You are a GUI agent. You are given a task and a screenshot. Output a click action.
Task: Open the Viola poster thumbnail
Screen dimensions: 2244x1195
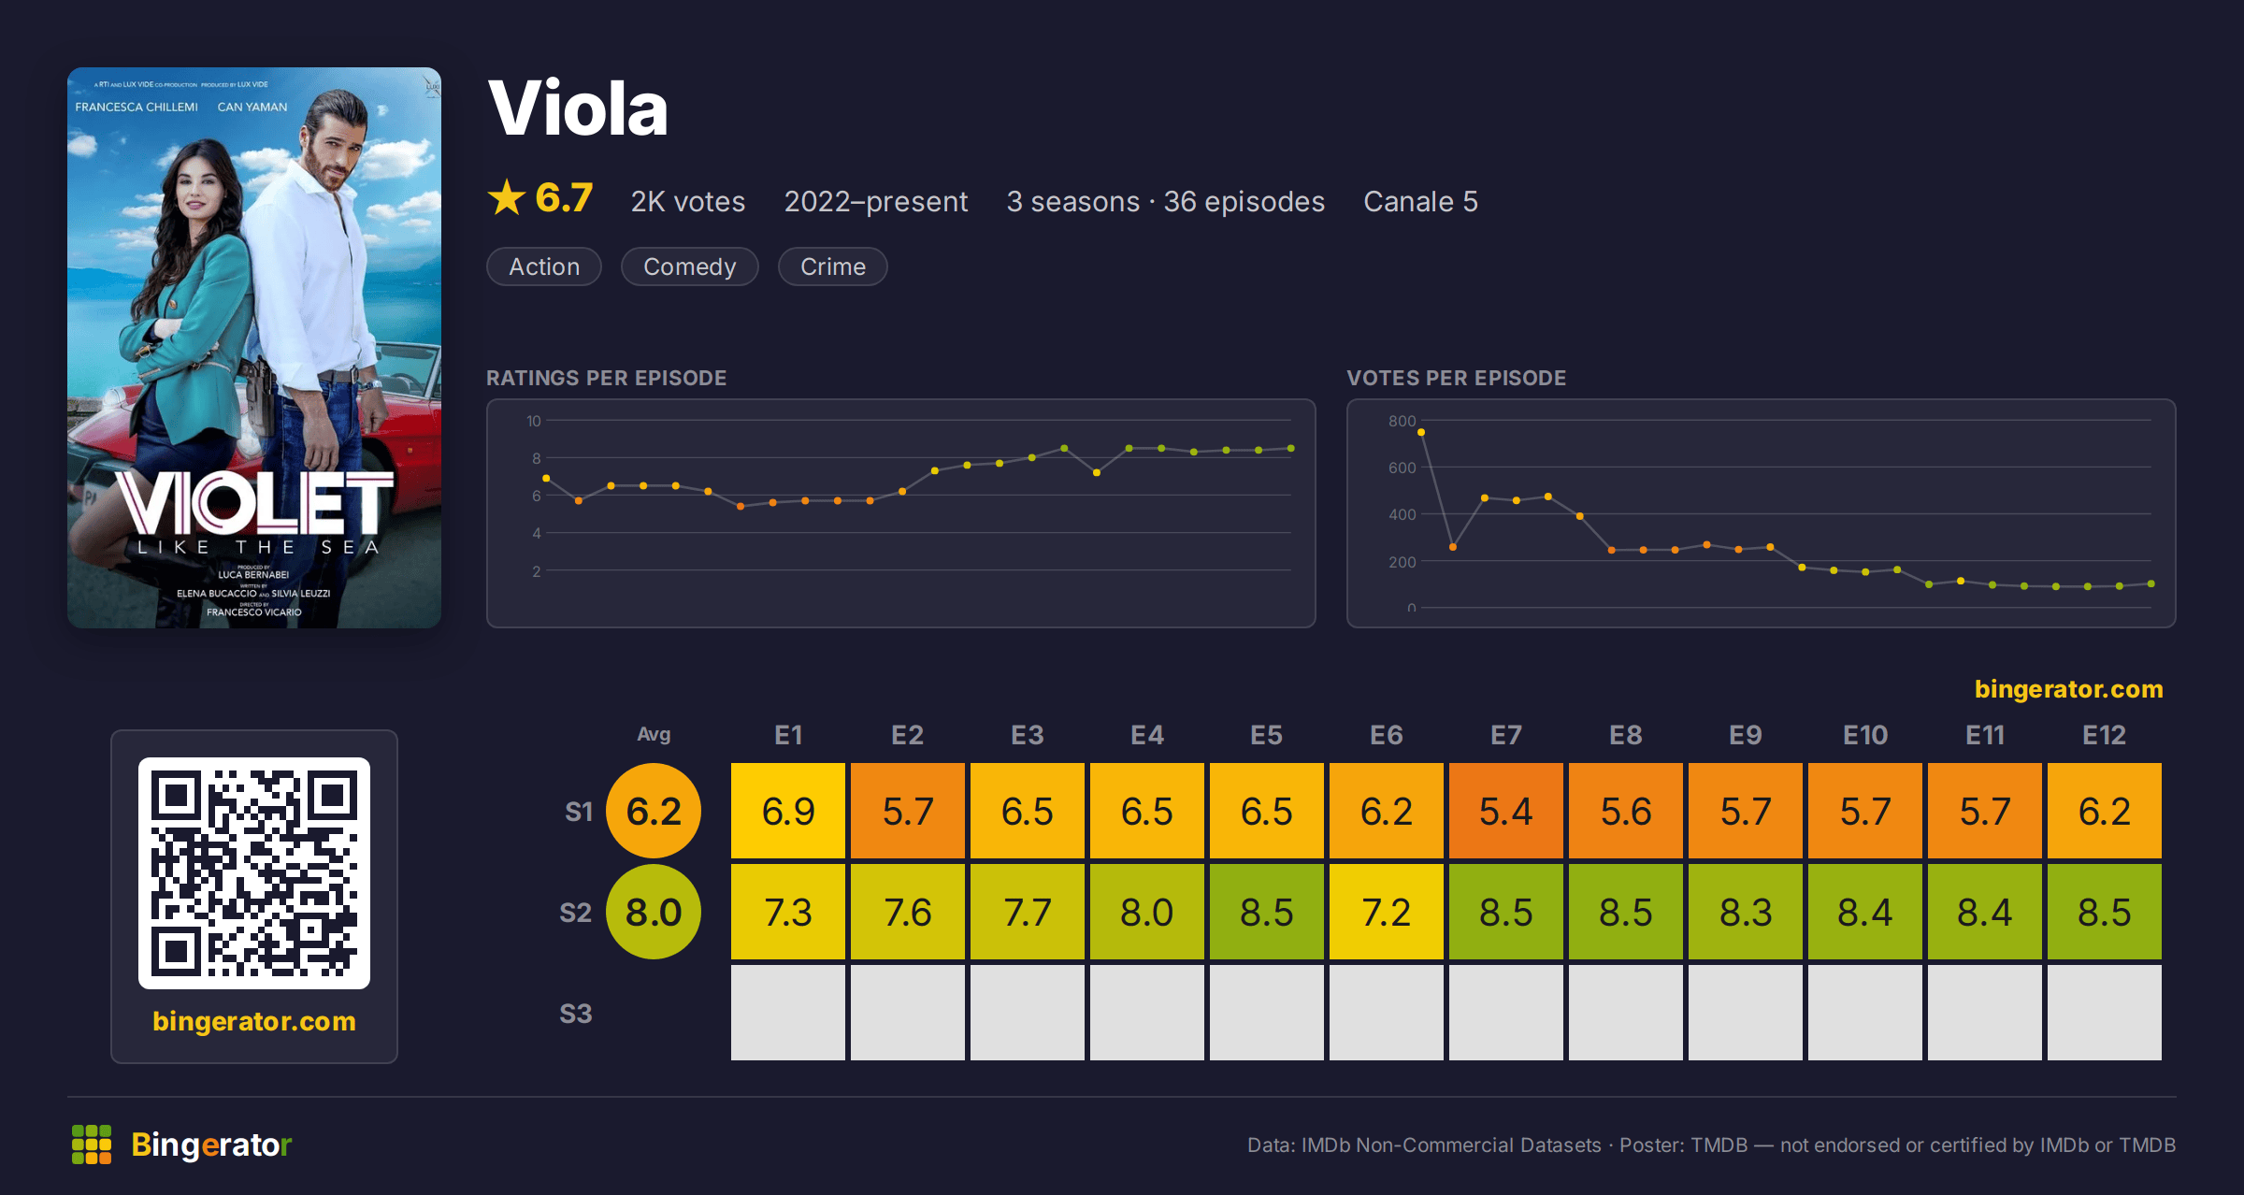[x=254, y=348]
